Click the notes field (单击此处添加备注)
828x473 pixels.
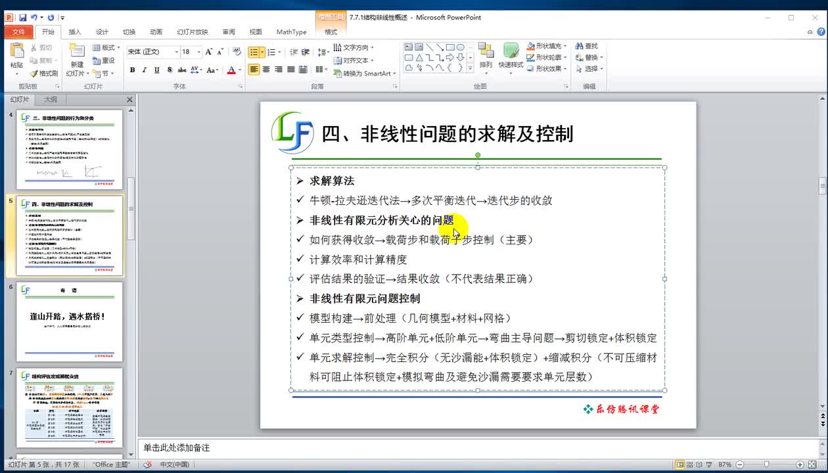click(x=480, y=447)
